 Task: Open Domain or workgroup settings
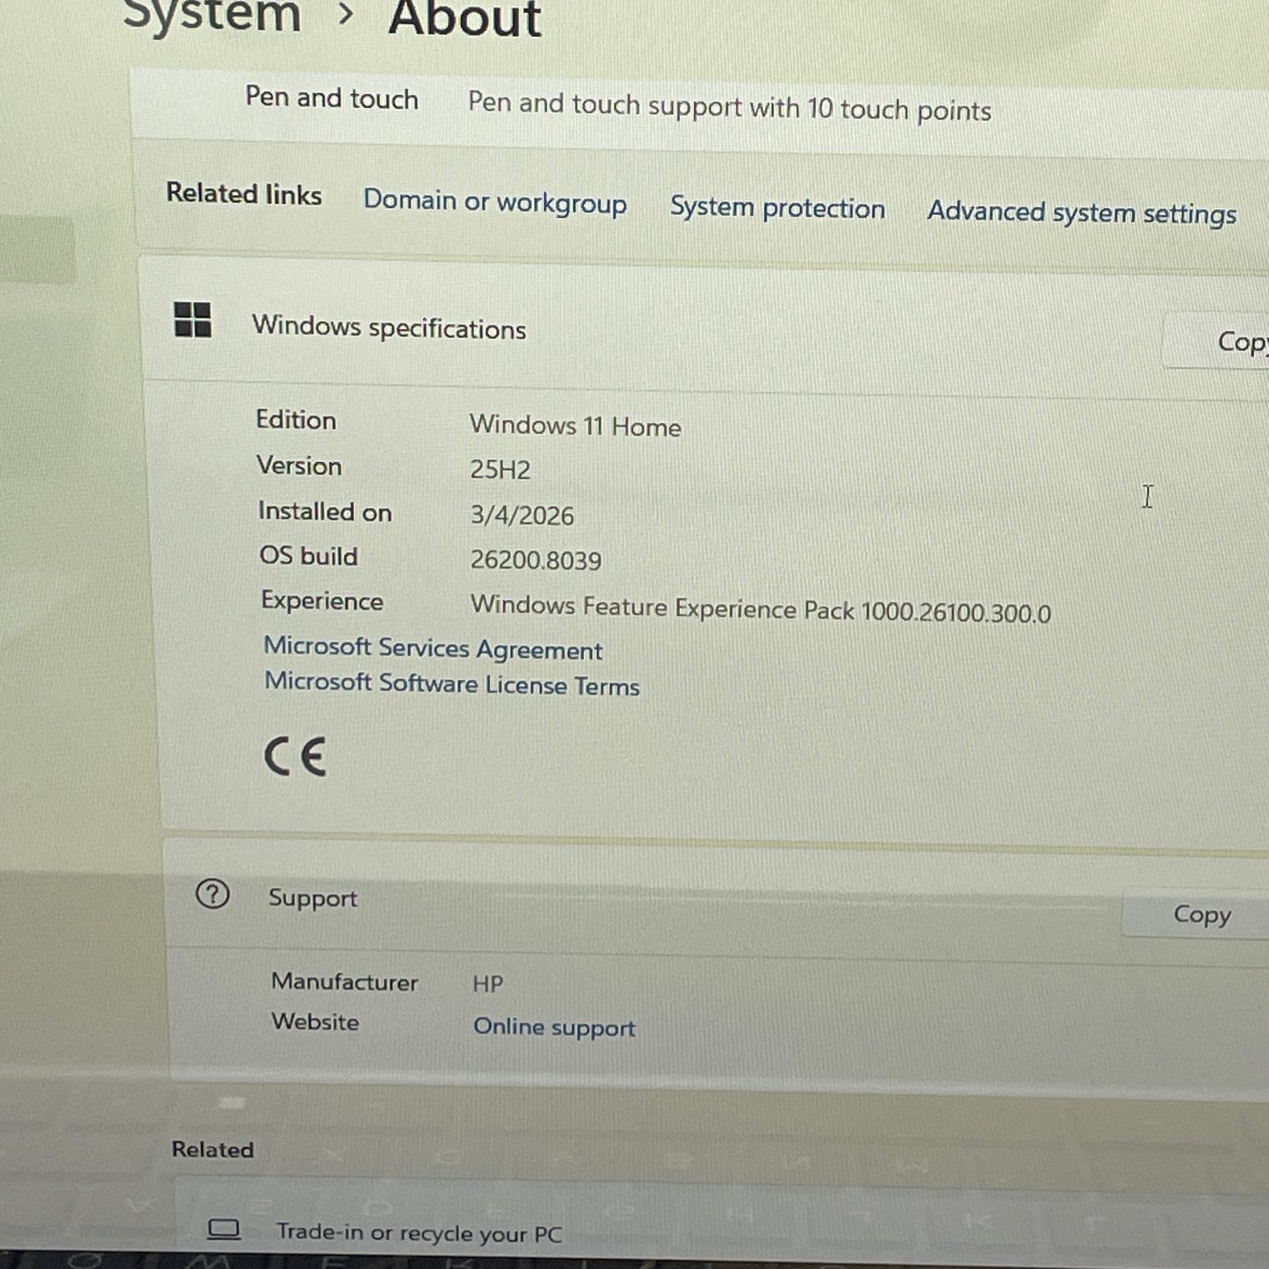(494, 203)
